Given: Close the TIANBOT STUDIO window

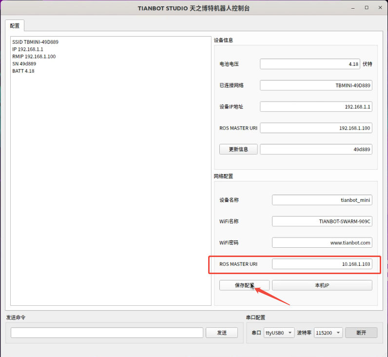Looking at the screenshot, I should click(x=380, y=8).
